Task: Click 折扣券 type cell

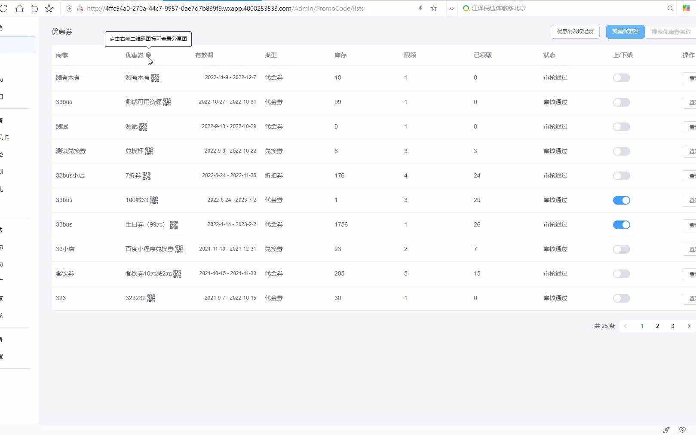Action: 274,175
